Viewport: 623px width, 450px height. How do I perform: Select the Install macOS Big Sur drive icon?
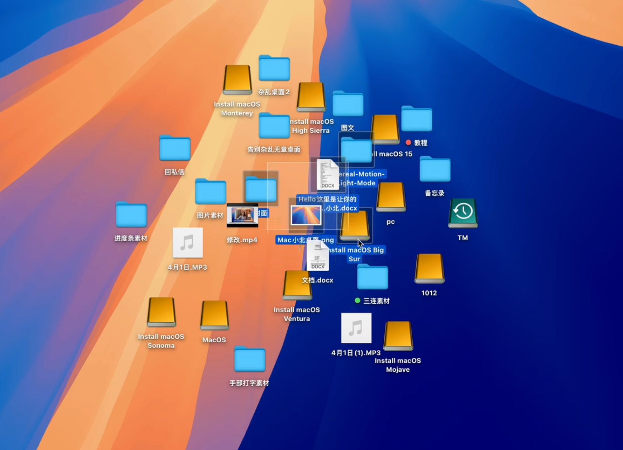point(354,225)
